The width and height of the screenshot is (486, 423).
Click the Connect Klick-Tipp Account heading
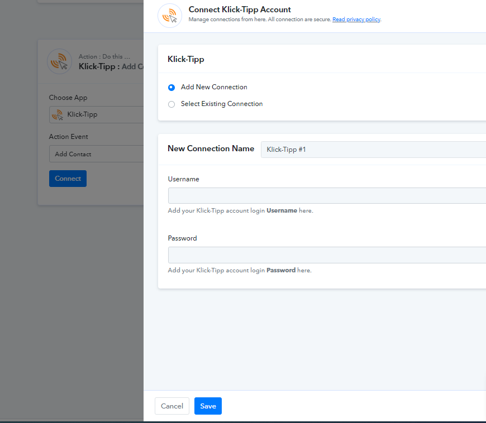pos(240,9)
